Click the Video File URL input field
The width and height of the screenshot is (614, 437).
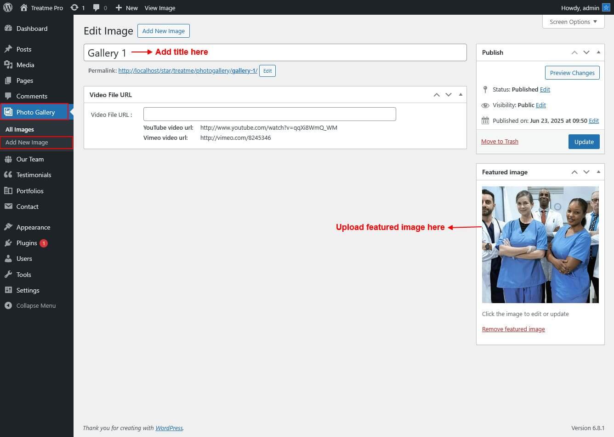coord(269,114)
